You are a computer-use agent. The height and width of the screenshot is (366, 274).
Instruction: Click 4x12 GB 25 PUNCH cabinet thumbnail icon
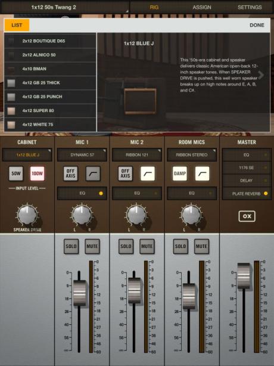(x=11, y=97)
